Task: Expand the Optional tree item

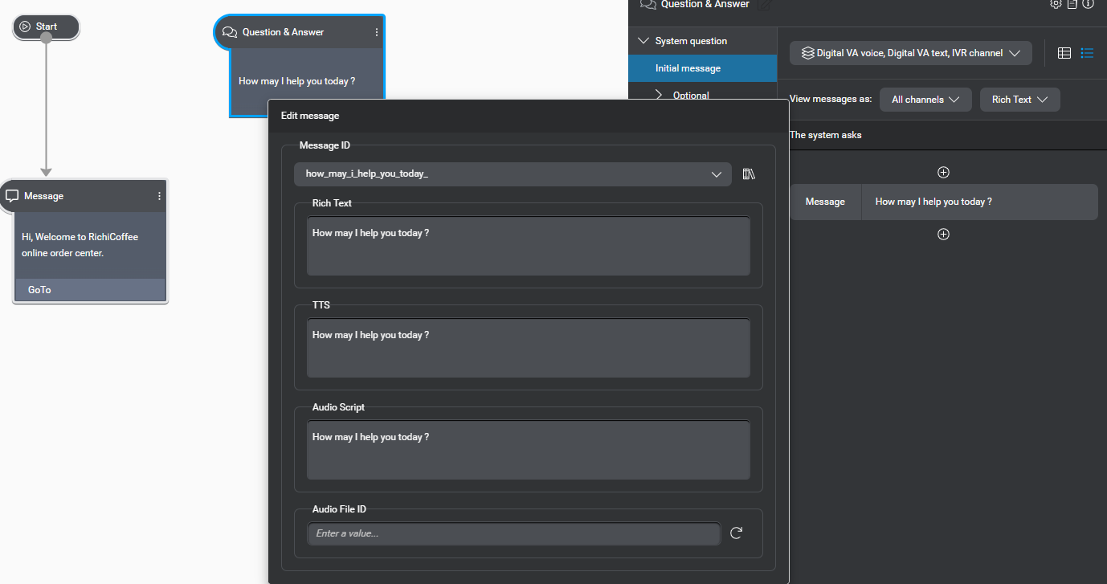Action: tap(660, 95)
